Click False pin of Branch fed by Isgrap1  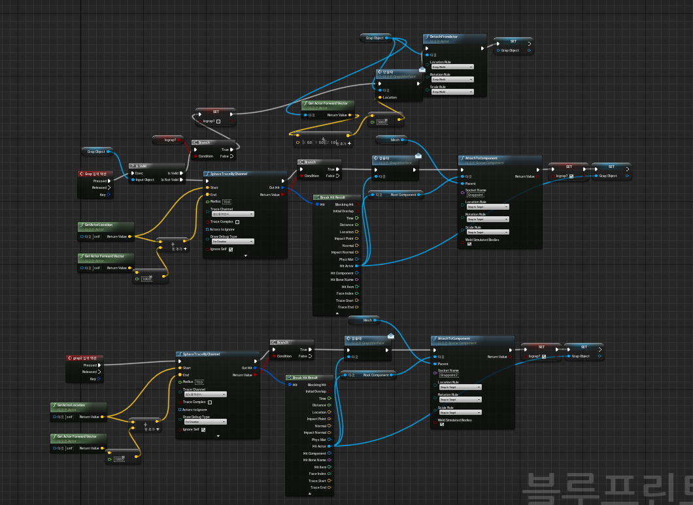(x=231, y=156)
